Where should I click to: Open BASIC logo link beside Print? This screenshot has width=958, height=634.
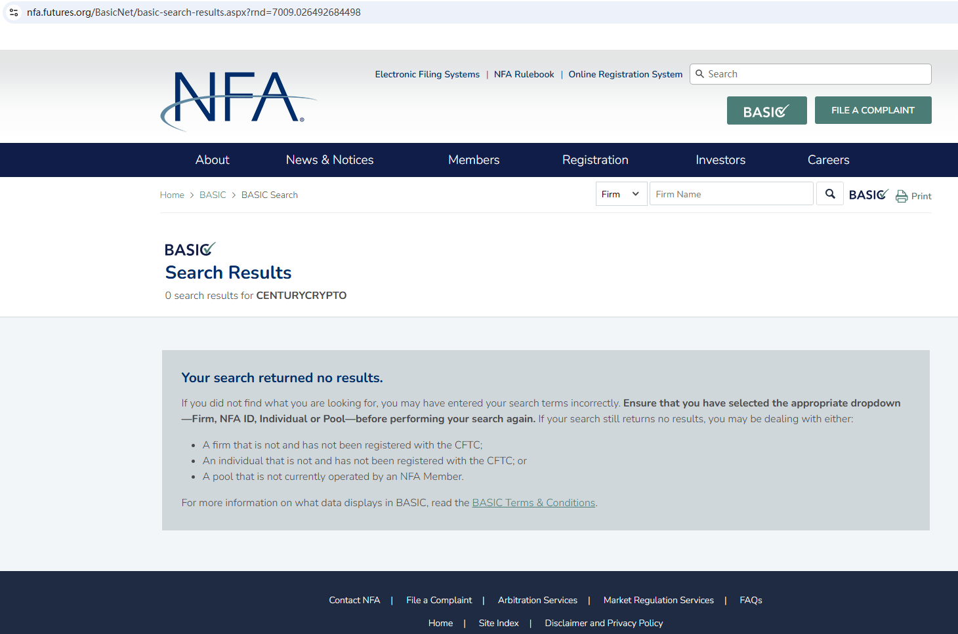coord(868,195)
